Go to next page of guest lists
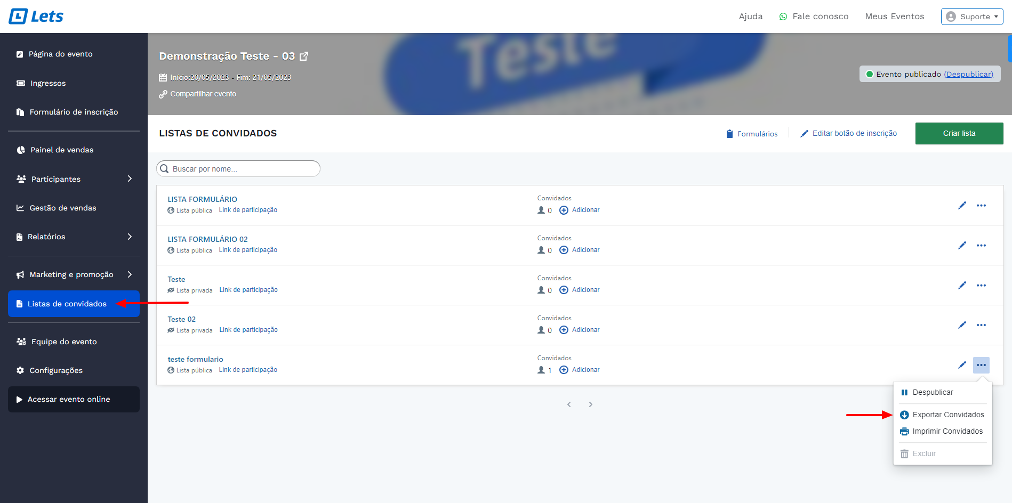This screenshot has height=503, width=1012. pyautogui.click(x=590, y=404)
